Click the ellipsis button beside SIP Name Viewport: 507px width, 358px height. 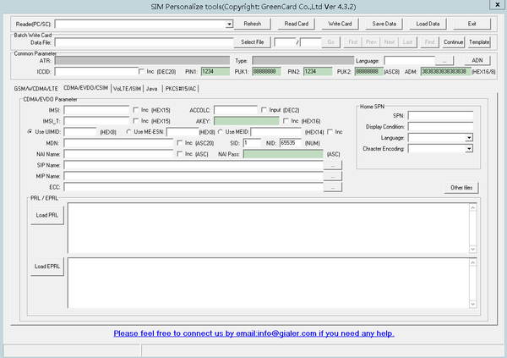point(335,165)
